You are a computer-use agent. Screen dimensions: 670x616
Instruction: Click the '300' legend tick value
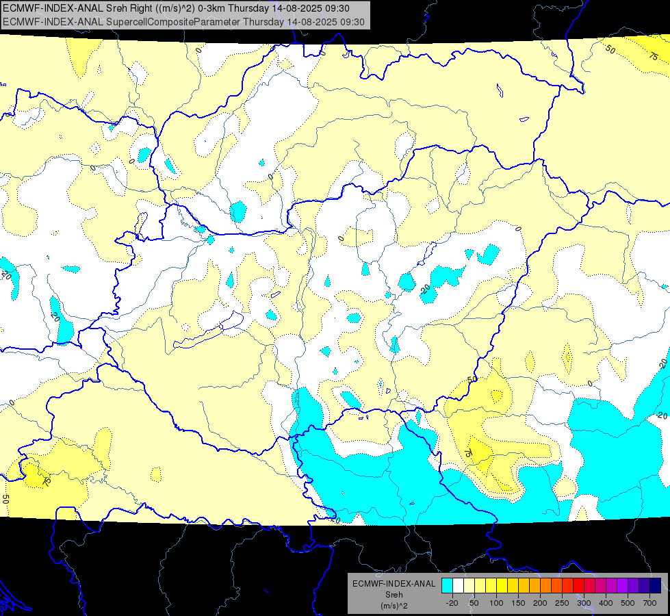coord(584,603)
